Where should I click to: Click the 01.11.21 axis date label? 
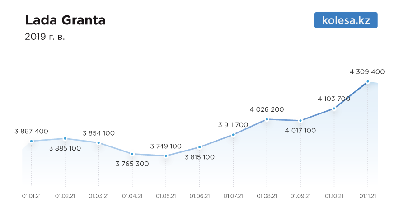point(368,196)
